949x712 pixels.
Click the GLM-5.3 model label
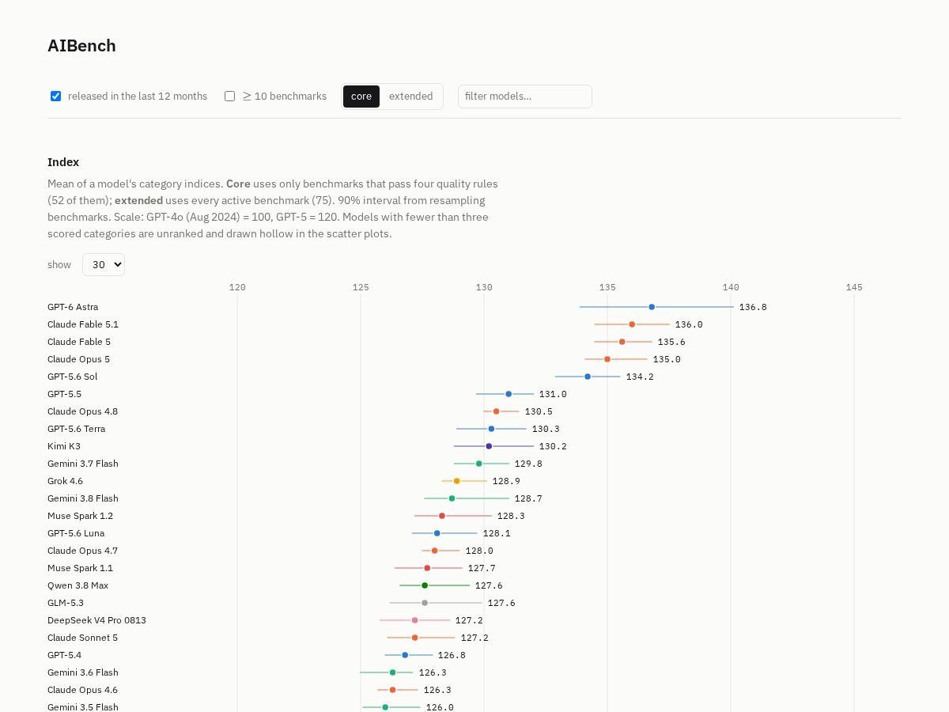pyautogui.click(x=66, y=603)
